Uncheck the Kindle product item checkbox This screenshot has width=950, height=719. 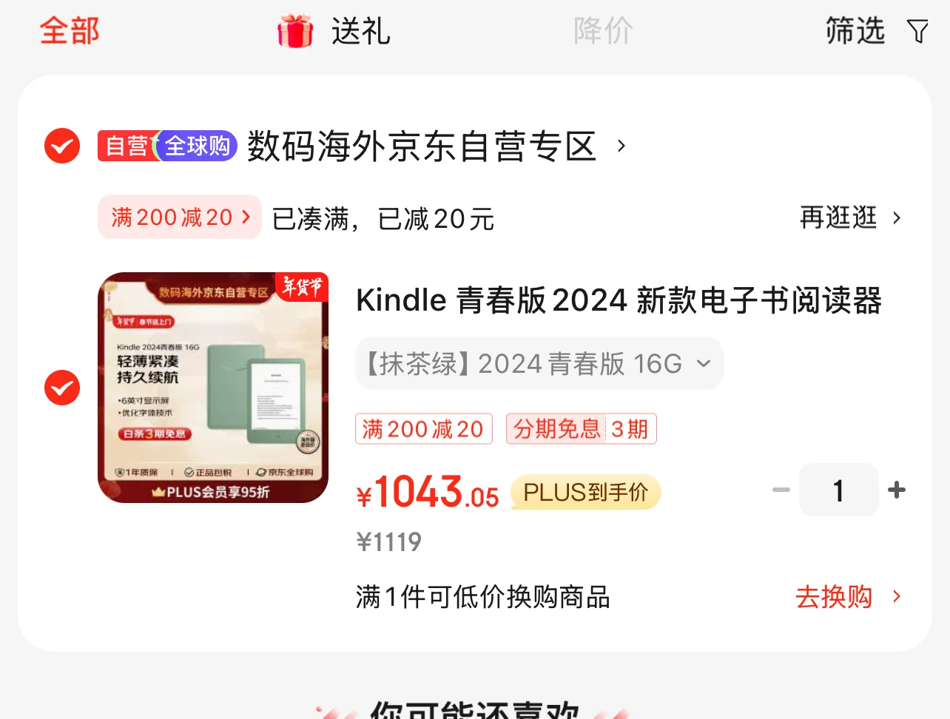click(x=62, y=388)
